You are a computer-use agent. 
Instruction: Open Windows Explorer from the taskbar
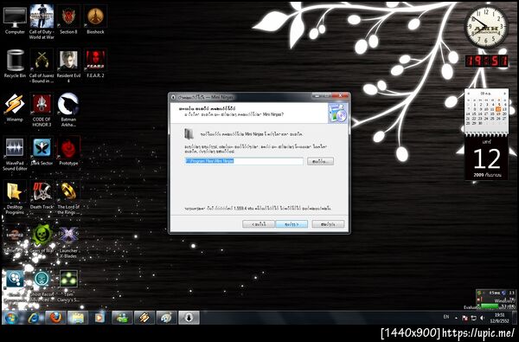pos(78,318)
